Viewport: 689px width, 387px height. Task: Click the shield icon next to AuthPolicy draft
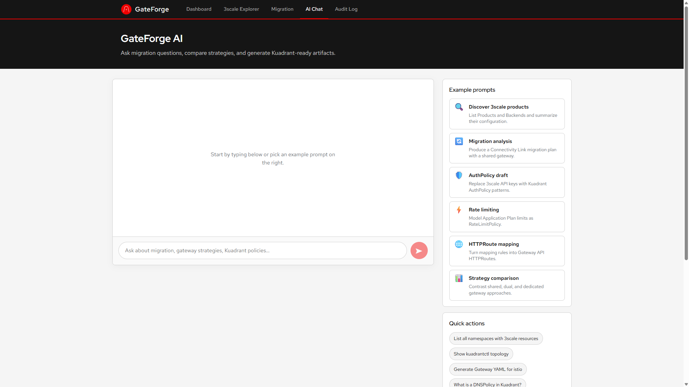[x=459, y=175]
